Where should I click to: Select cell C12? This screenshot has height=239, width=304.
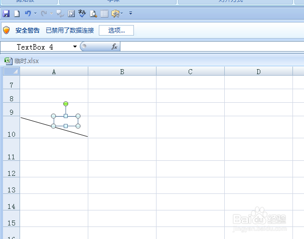pos(191,169)
